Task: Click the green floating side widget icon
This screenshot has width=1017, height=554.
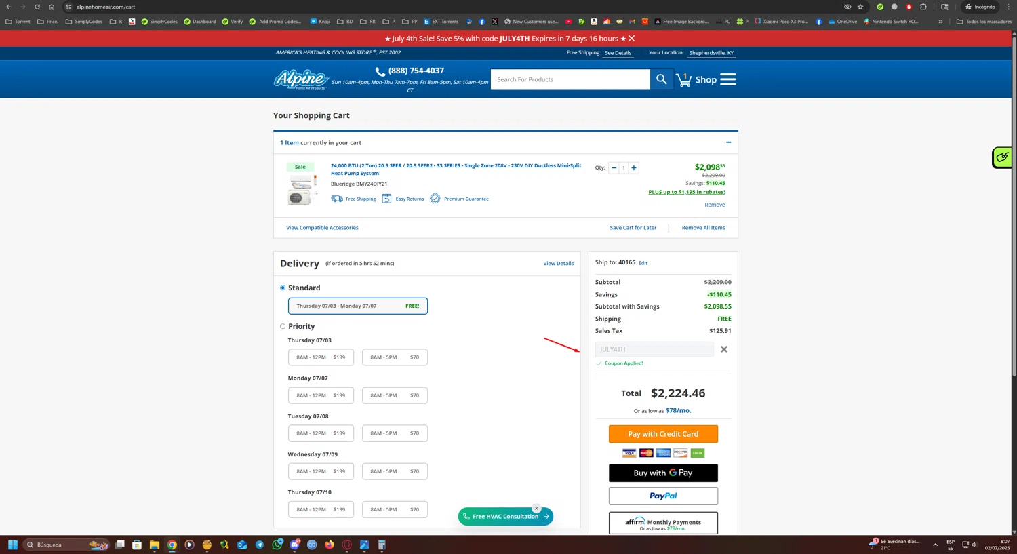Action: [1003, 157]
